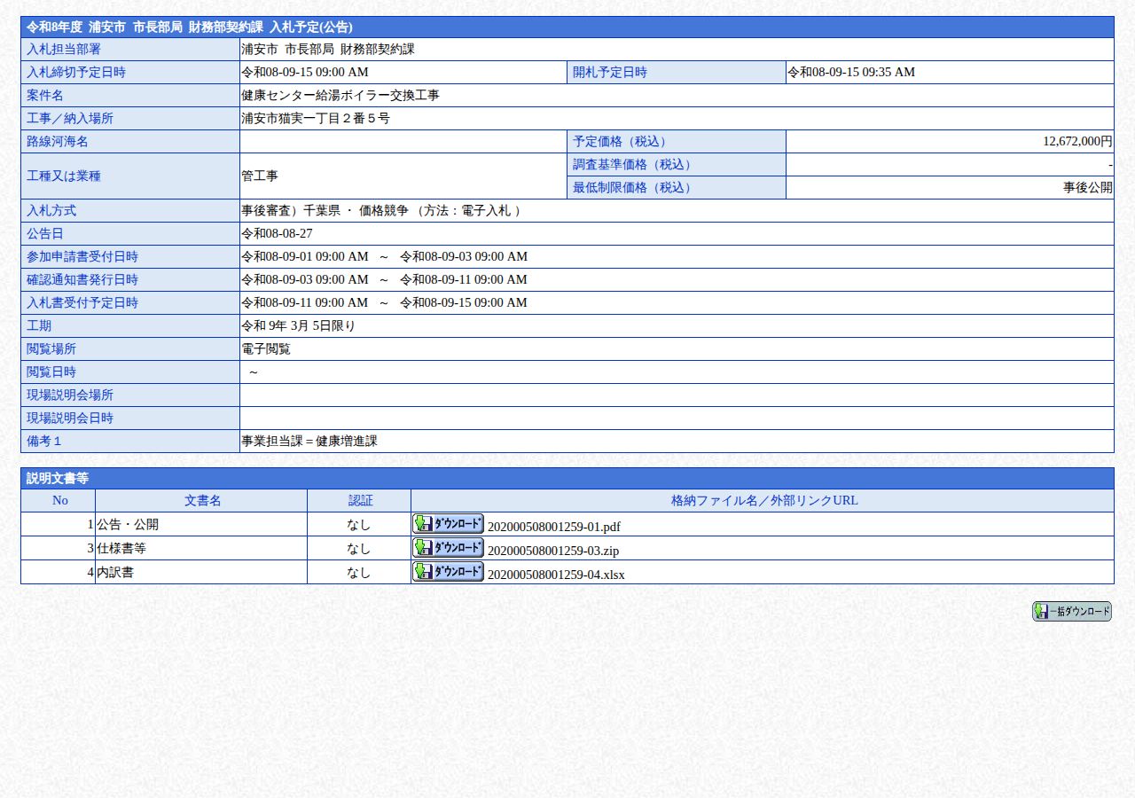This screenshot has height=798, width=1135.
Task: Select the bidding method value 事後審査）千葉県
Action: click(291, 210)
